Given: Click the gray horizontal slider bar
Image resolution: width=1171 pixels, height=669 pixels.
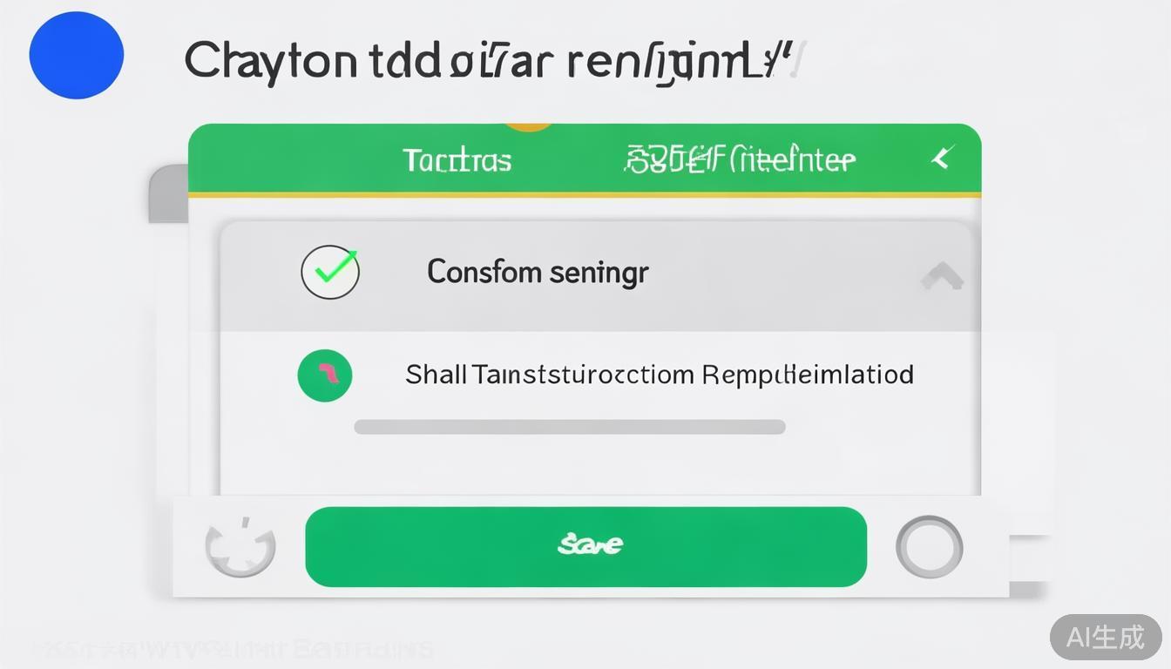Looking at the screenshot, I should 570,427.
